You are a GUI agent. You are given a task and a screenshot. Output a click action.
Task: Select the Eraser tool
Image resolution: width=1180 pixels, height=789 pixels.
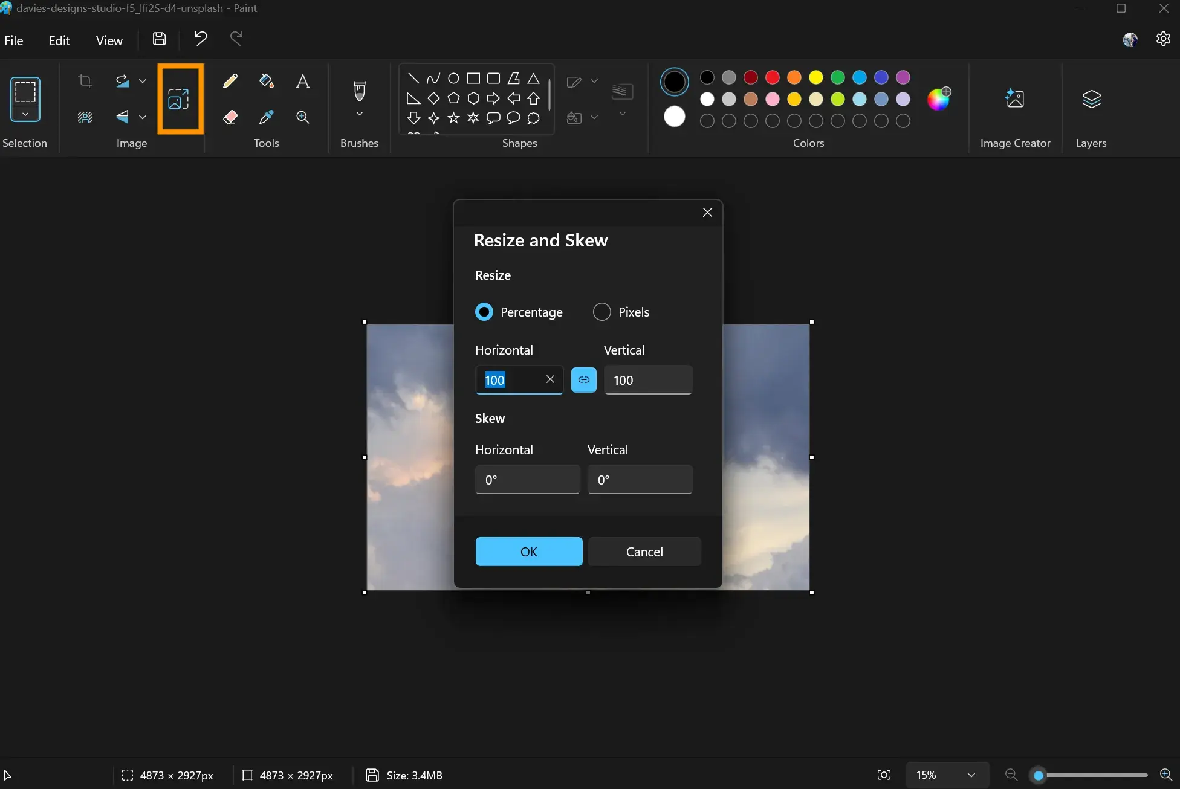(230, 117)
